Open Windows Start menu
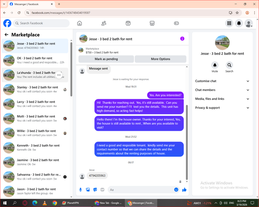 pyautogui.click(x=5, y=203)
